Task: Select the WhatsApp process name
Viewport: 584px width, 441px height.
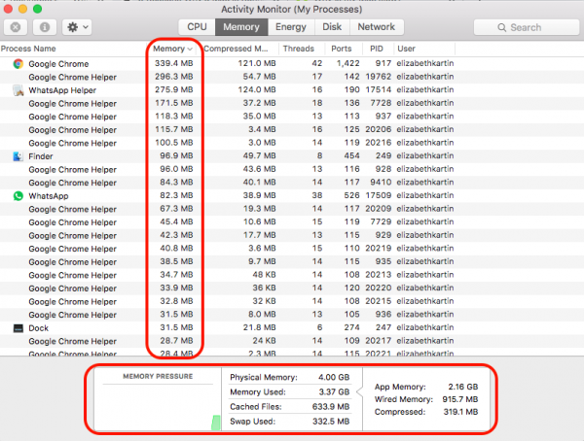Action: click(49, 196)
